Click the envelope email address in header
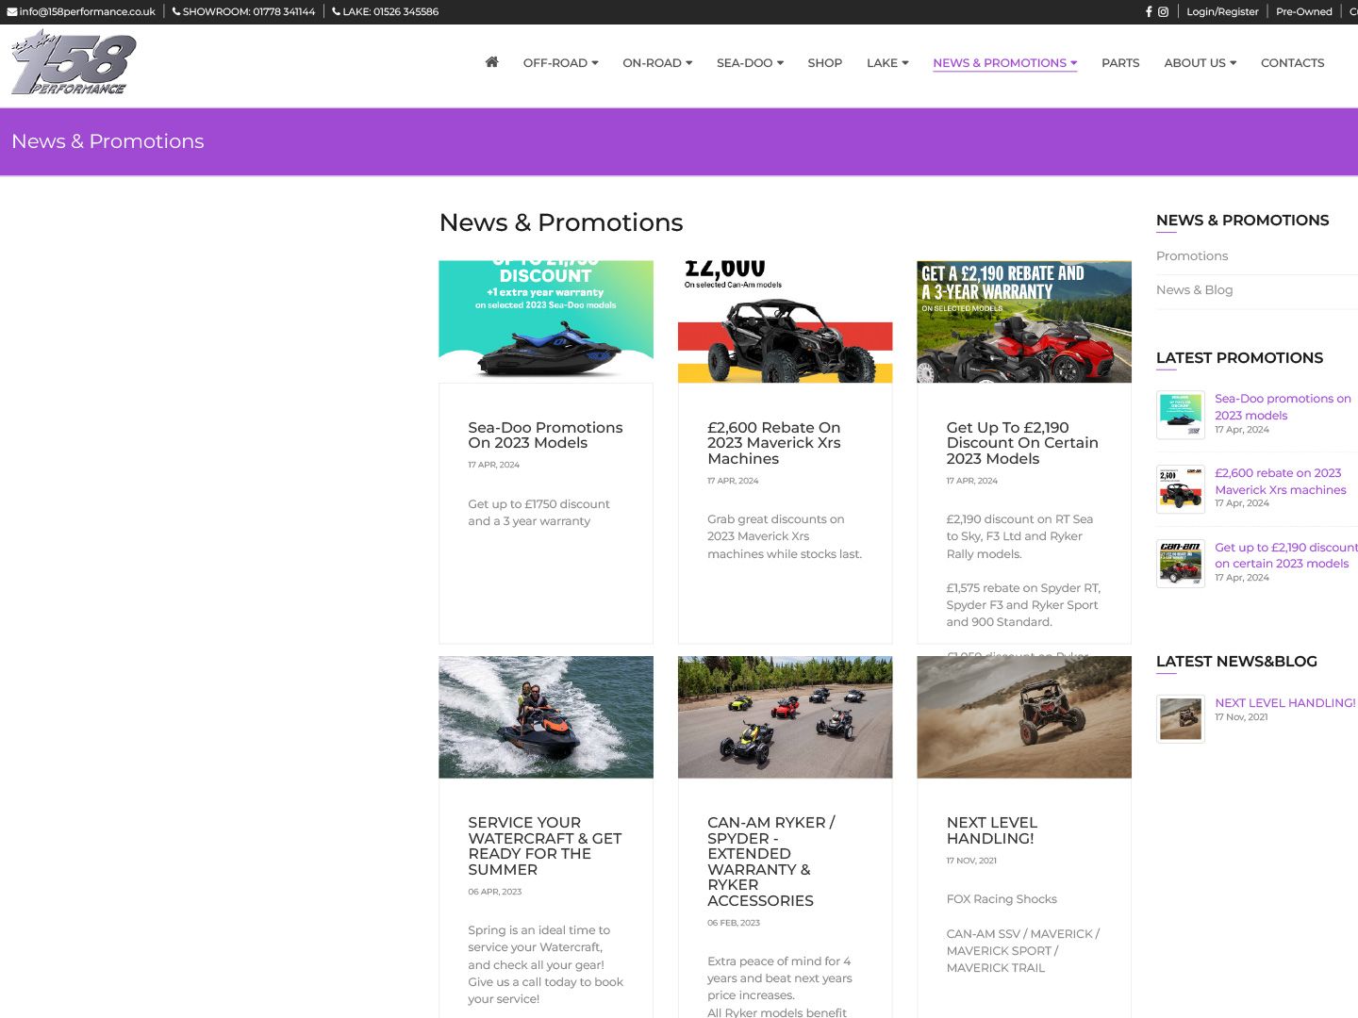1358x1018 pixels. coord(81,12)
